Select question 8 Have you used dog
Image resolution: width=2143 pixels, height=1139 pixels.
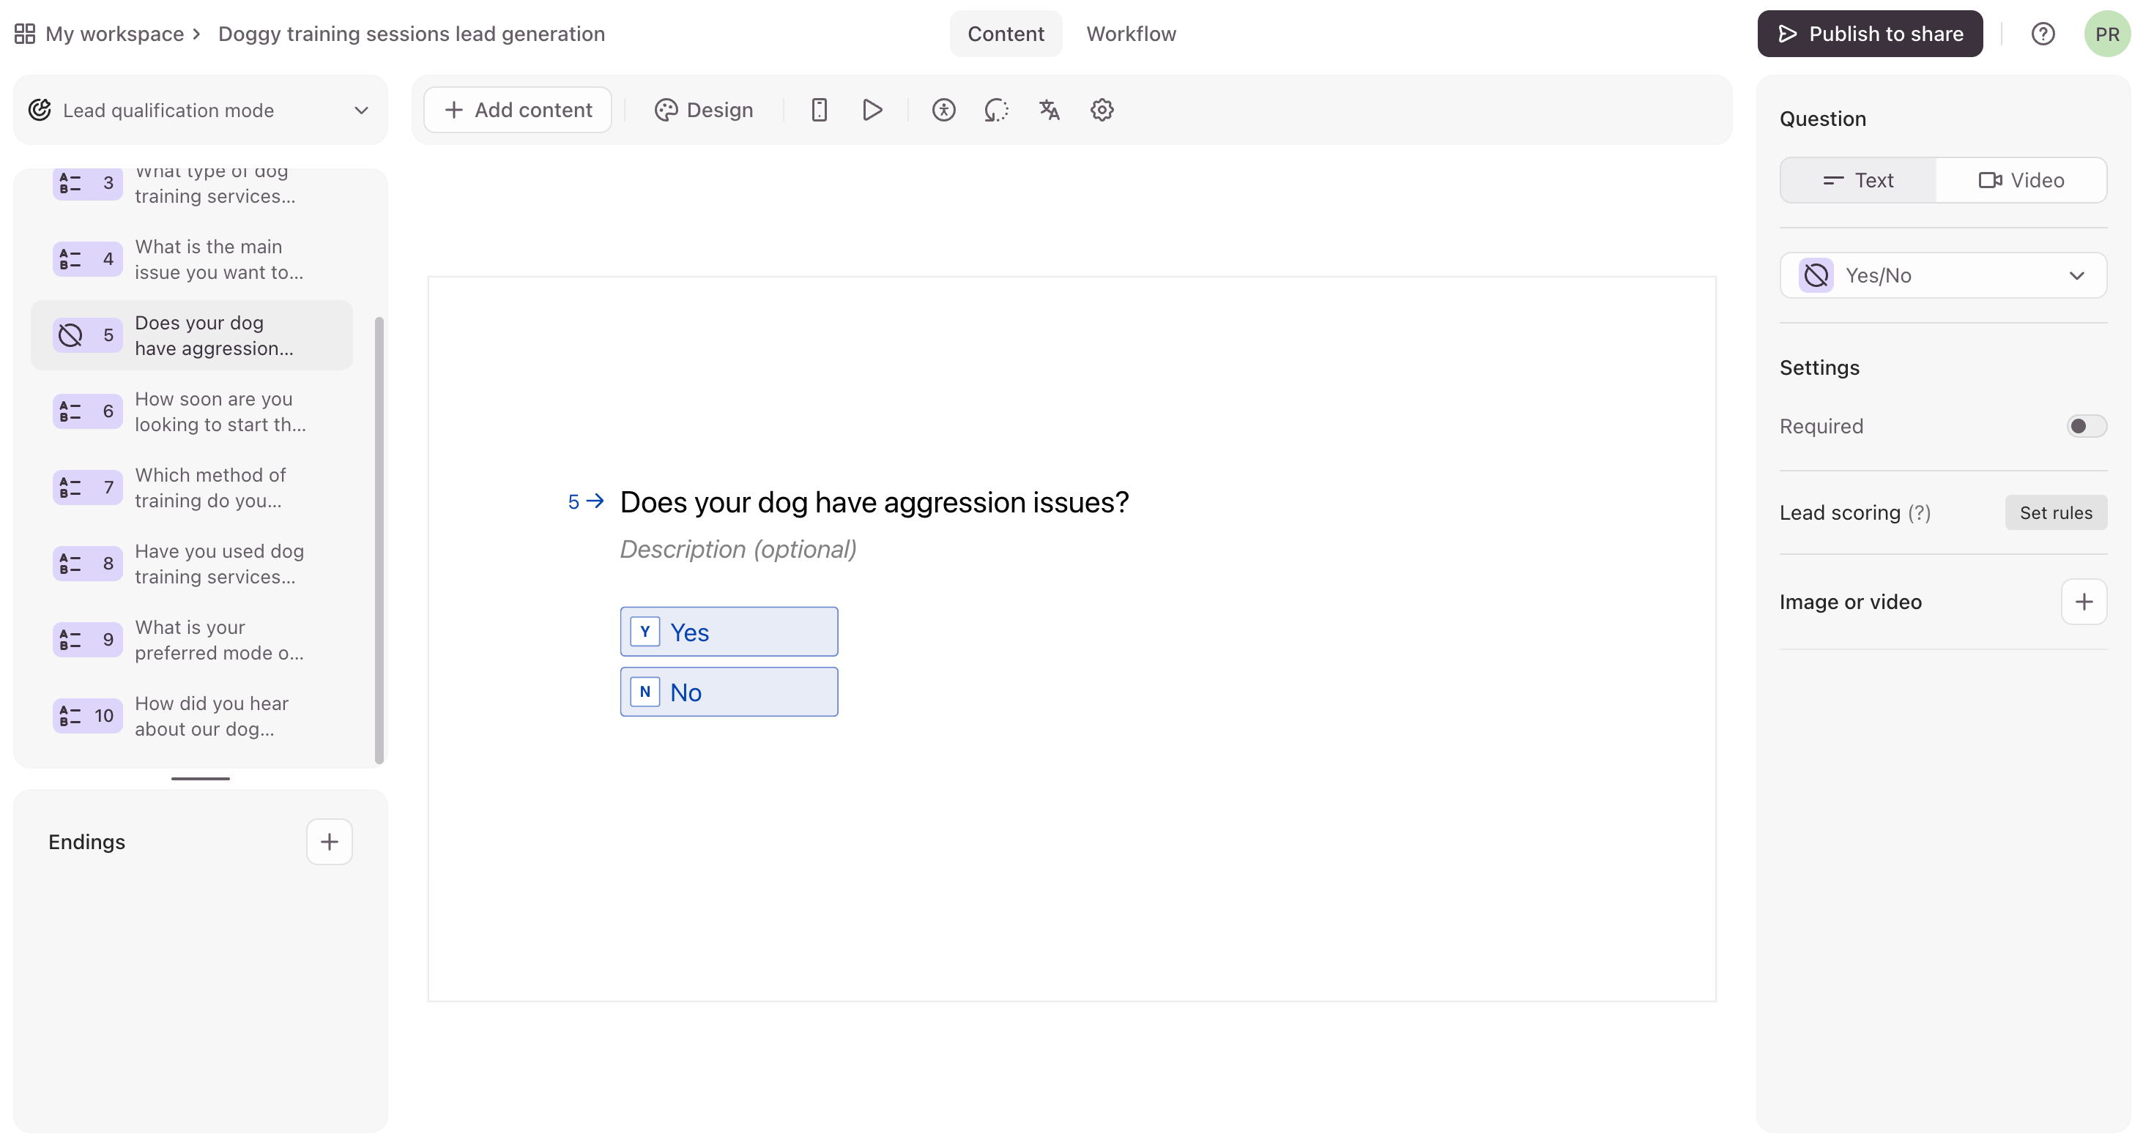[192, 564]
